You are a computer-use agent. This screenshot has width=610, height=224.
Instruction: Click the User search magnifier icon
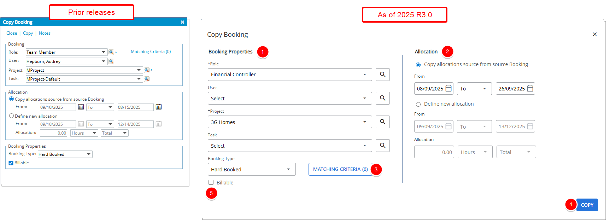[382, 98]
